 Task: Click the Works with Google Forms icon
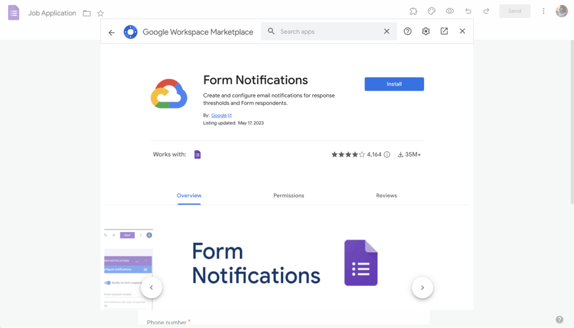click(197, 155)
